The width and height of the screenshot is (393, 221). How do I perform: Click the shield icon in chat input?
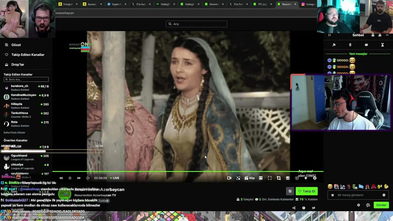(333, 195)
